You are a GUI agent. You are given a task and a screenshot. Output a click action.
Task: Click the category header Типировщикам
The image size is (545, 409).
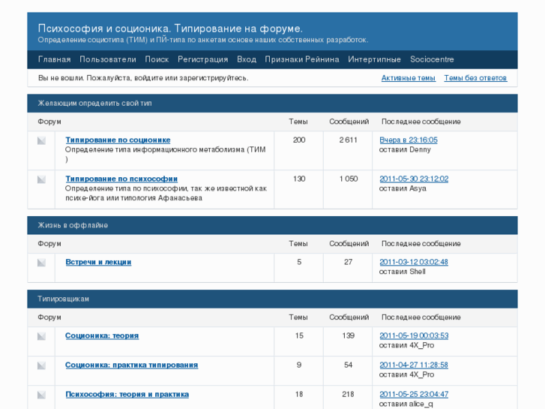pos(63,299)
